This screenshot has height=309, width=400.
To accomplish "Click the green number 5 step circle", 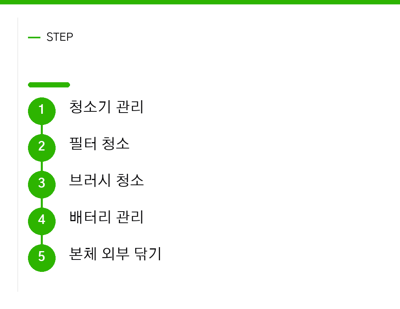I will click(x=42, y=258).
